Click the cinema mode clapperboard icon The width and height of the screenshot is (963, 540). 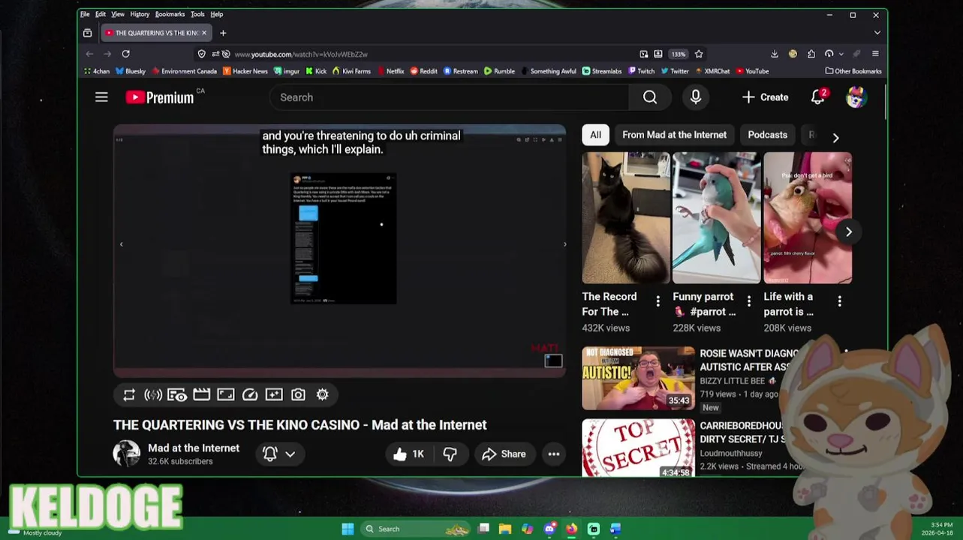(201, 394)
